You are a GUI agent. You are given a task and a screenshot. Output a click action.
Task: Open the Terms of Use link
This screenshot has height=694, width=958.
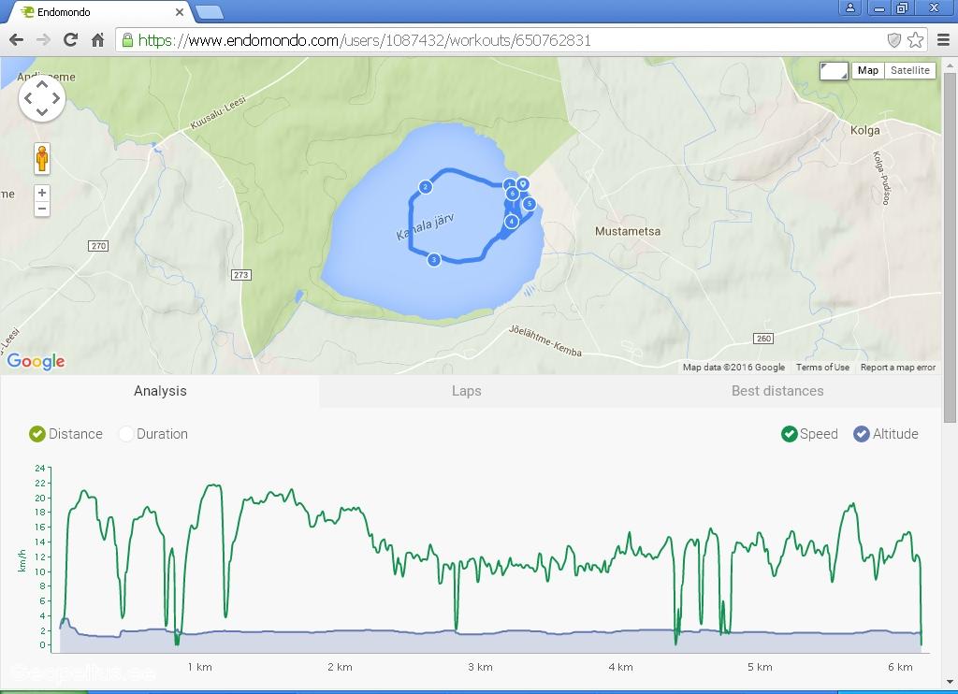point(822,368)
